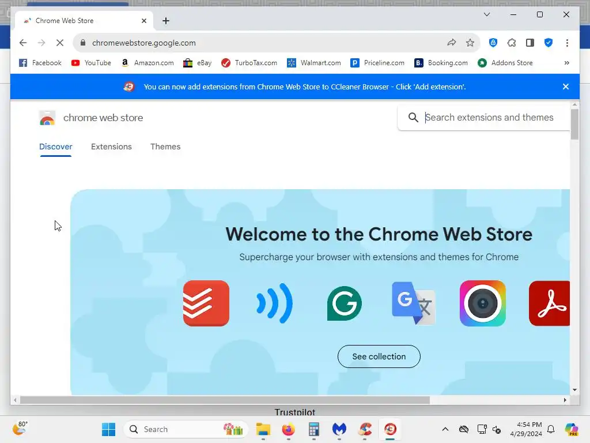The height and width of the screenshot is (443, 590).
Task: Click the rainbow camera extension icon
Action: [483, 303]
